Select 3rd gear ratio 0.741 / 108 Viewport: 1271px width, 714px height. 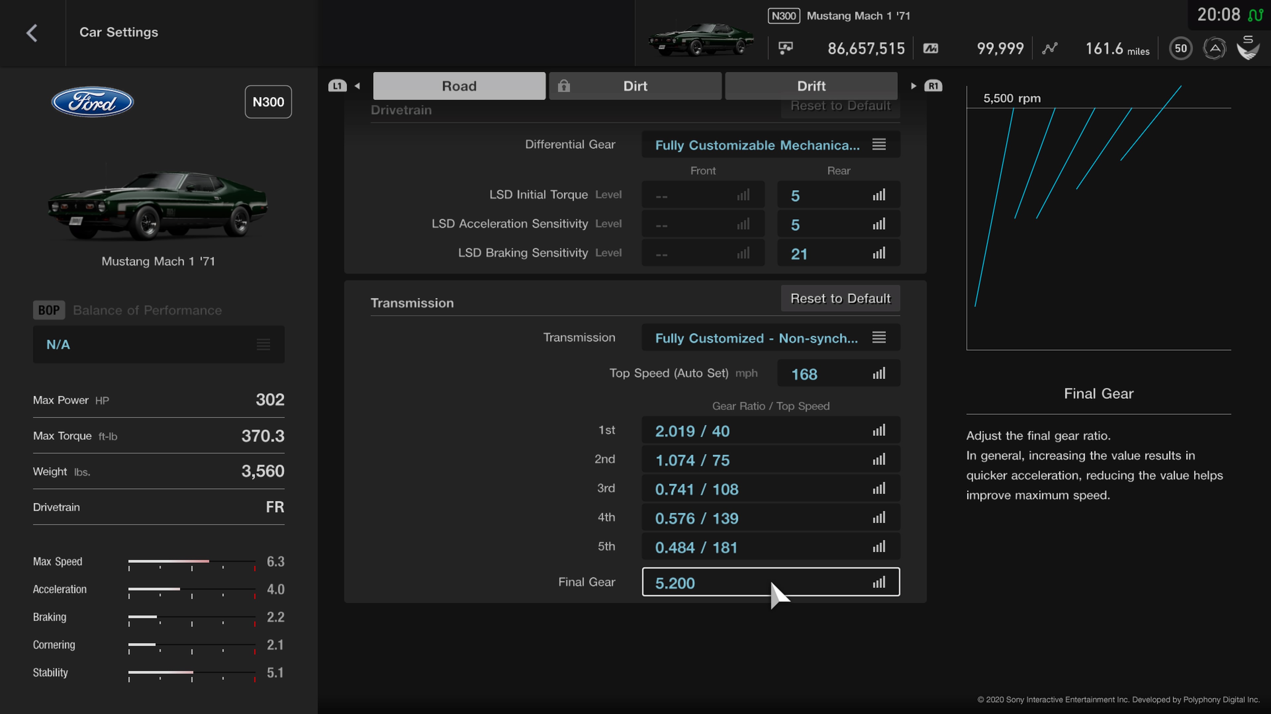click(x=771, y=488)
